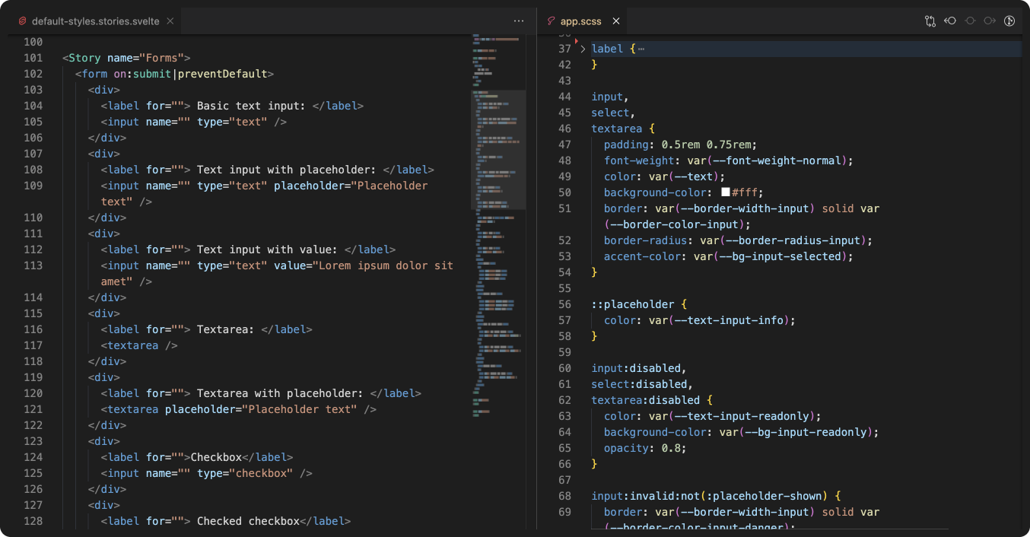Close the app.scss tab
This screenshot has width=1030, height=537.
click(616, 21)
